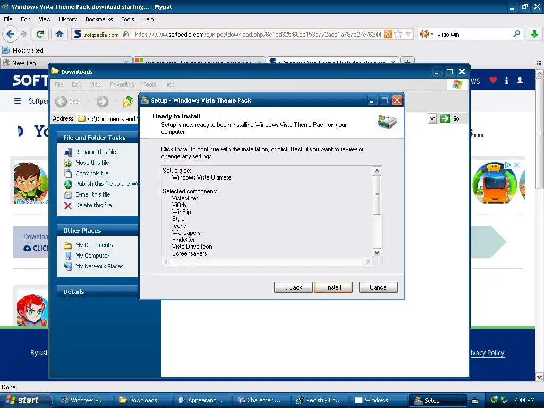Switch to the New Tab browser tab
Image resolution: width=544 pixels, height=408 pixels.
pyautogui.click(x=66, y=63)
